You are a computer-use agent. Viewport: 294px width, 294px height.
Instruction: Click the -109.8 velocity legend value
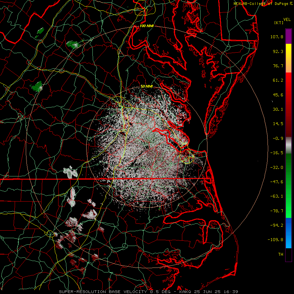pos(275,240)
